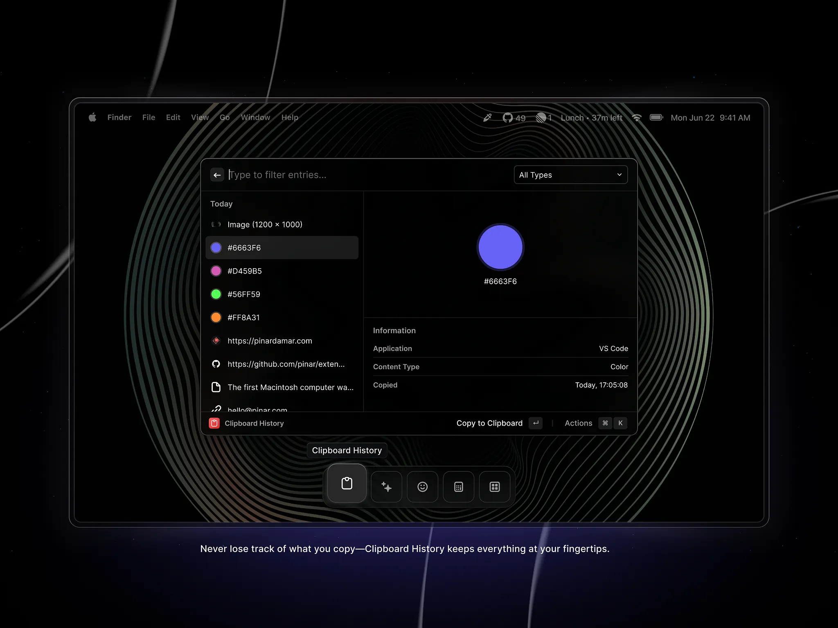Click the Wi-Fi status icon
The width and height of the screenshot is (838, 628).
[x=637, y=118]
